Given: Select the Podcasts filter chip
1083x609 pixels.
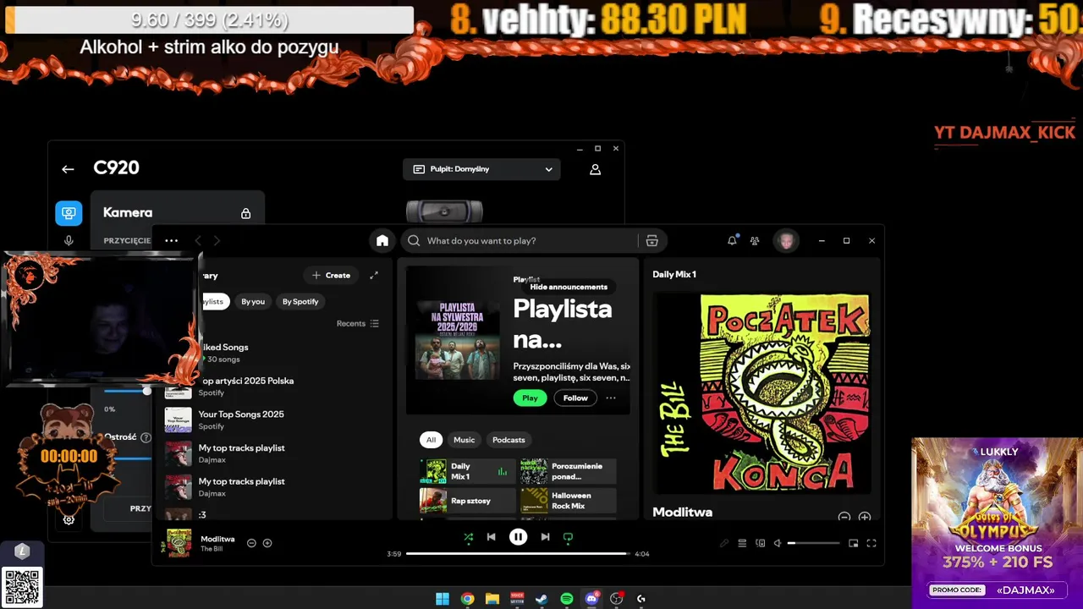Looking at the screenshot, I should coord(509,440).
